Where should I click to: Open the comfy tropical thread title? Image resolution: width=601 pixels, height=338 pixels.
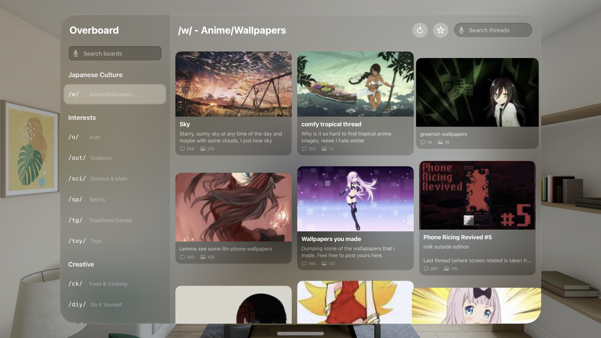tap(331, 124)
